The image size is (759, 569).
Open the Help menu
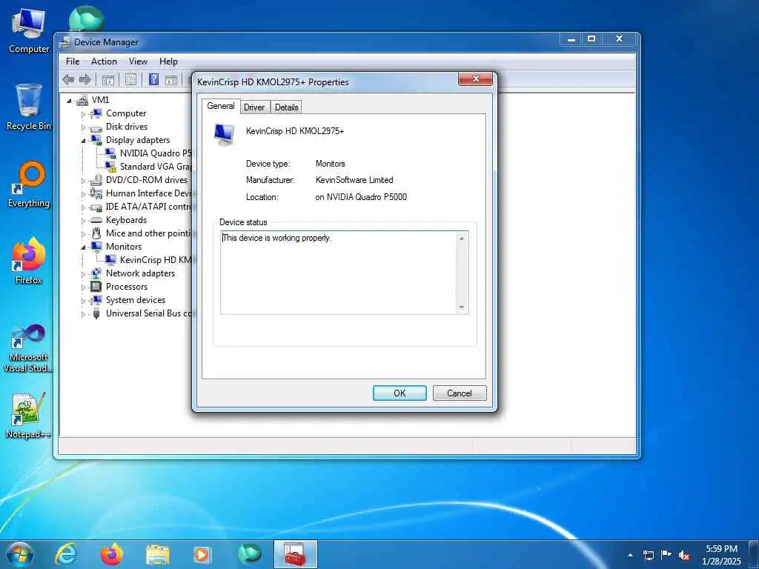tap(168, 61)
